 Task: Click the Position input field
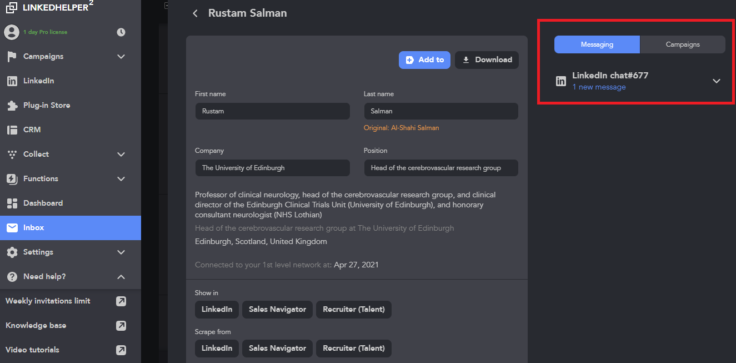pyautogui.click(x=441, y=168)
